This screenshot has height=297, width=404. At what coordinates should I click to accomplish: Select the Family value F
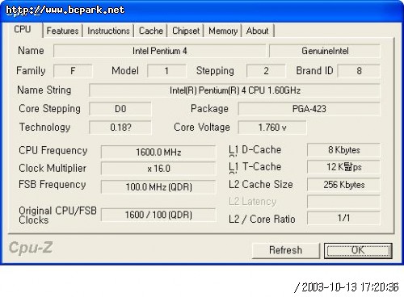[73, 71]
